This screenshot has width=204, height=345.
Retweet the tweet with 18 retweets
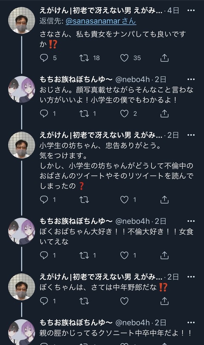click(84, 58)
